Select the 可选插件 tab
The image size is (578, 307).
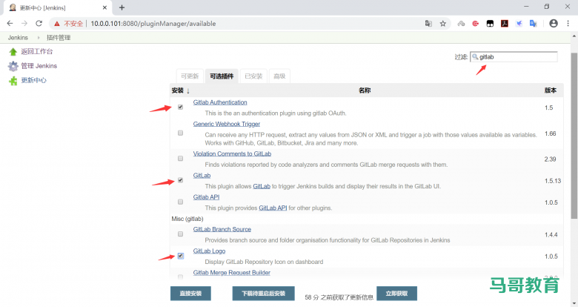222,76
